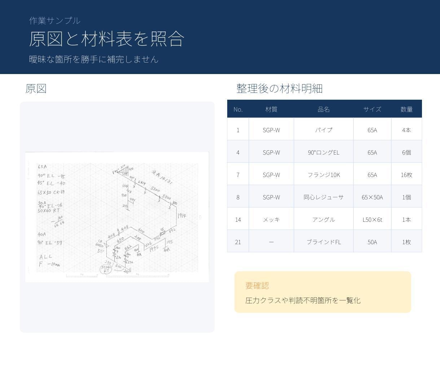
Task: Click the 整理後の材料明細 heading
Action: (x=280, y=88)
